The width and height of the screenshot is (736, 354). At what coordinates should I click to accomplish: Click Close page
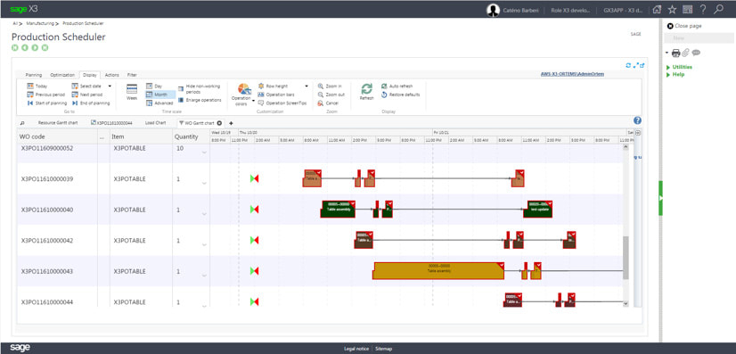(684, 26)
